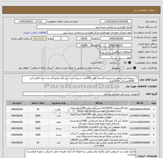This screenshot has height=158, width=163.
Task: Select the کالا radio button
Action: (130, 63)
